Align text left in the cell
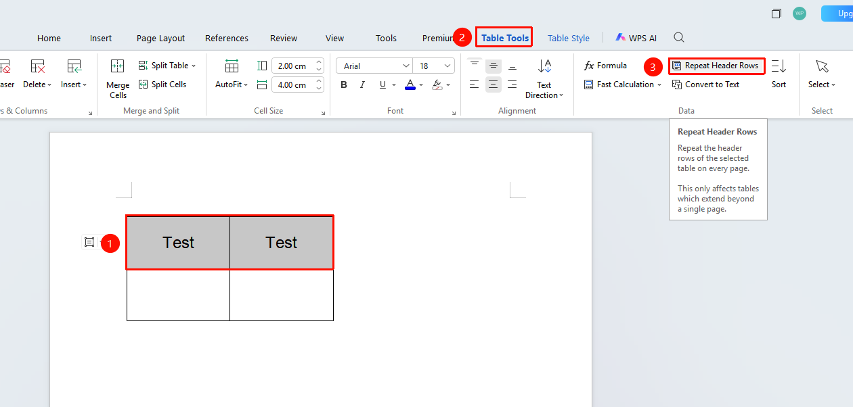The width and height of the screenshot is (853, 407). (475, 85)
